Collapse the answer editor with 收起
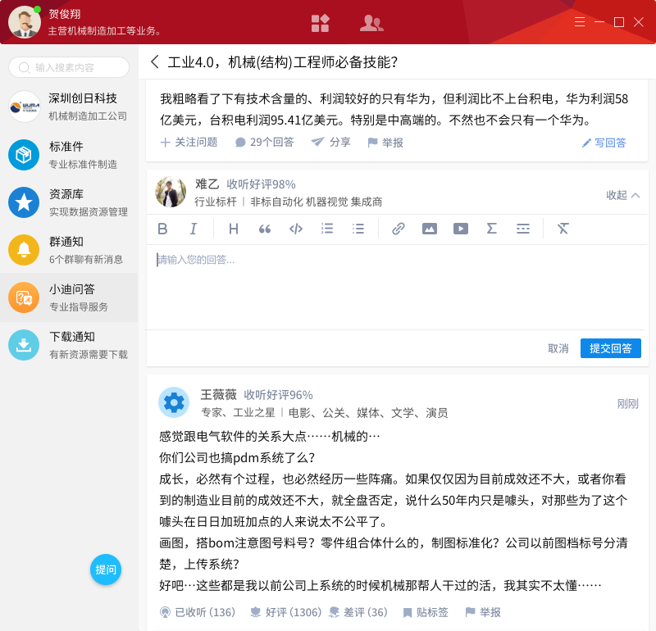656x631 pixels. [x=623, y=195]
